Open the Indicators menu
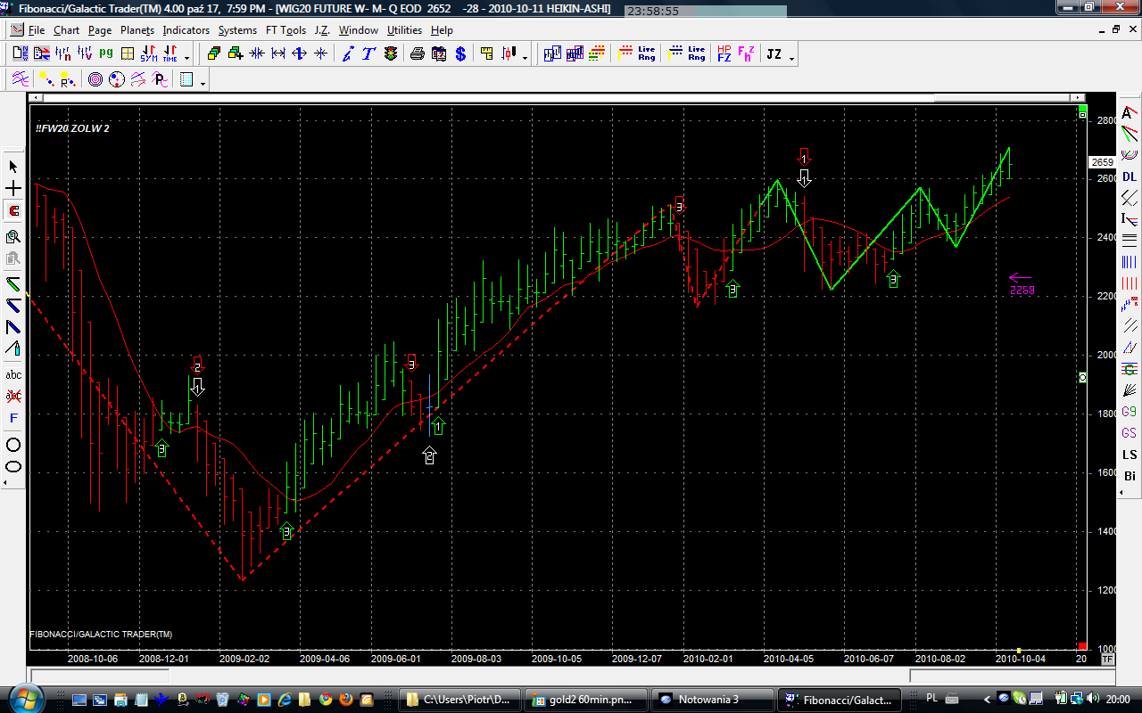Screen dimensions: 1142x713 (x=186, y=30)
